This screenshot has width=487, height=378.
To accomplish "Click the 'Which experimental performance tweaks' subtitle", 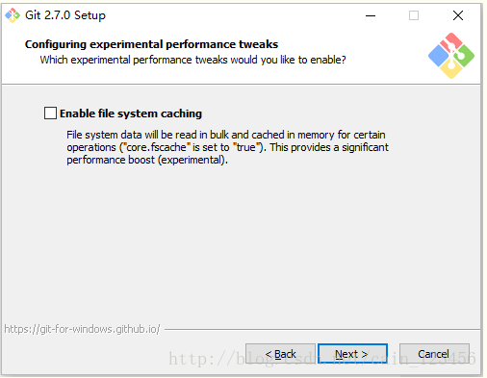I will tap(192, 60).
